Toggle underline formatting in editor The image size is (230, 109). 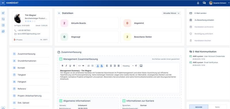[70, 66]
